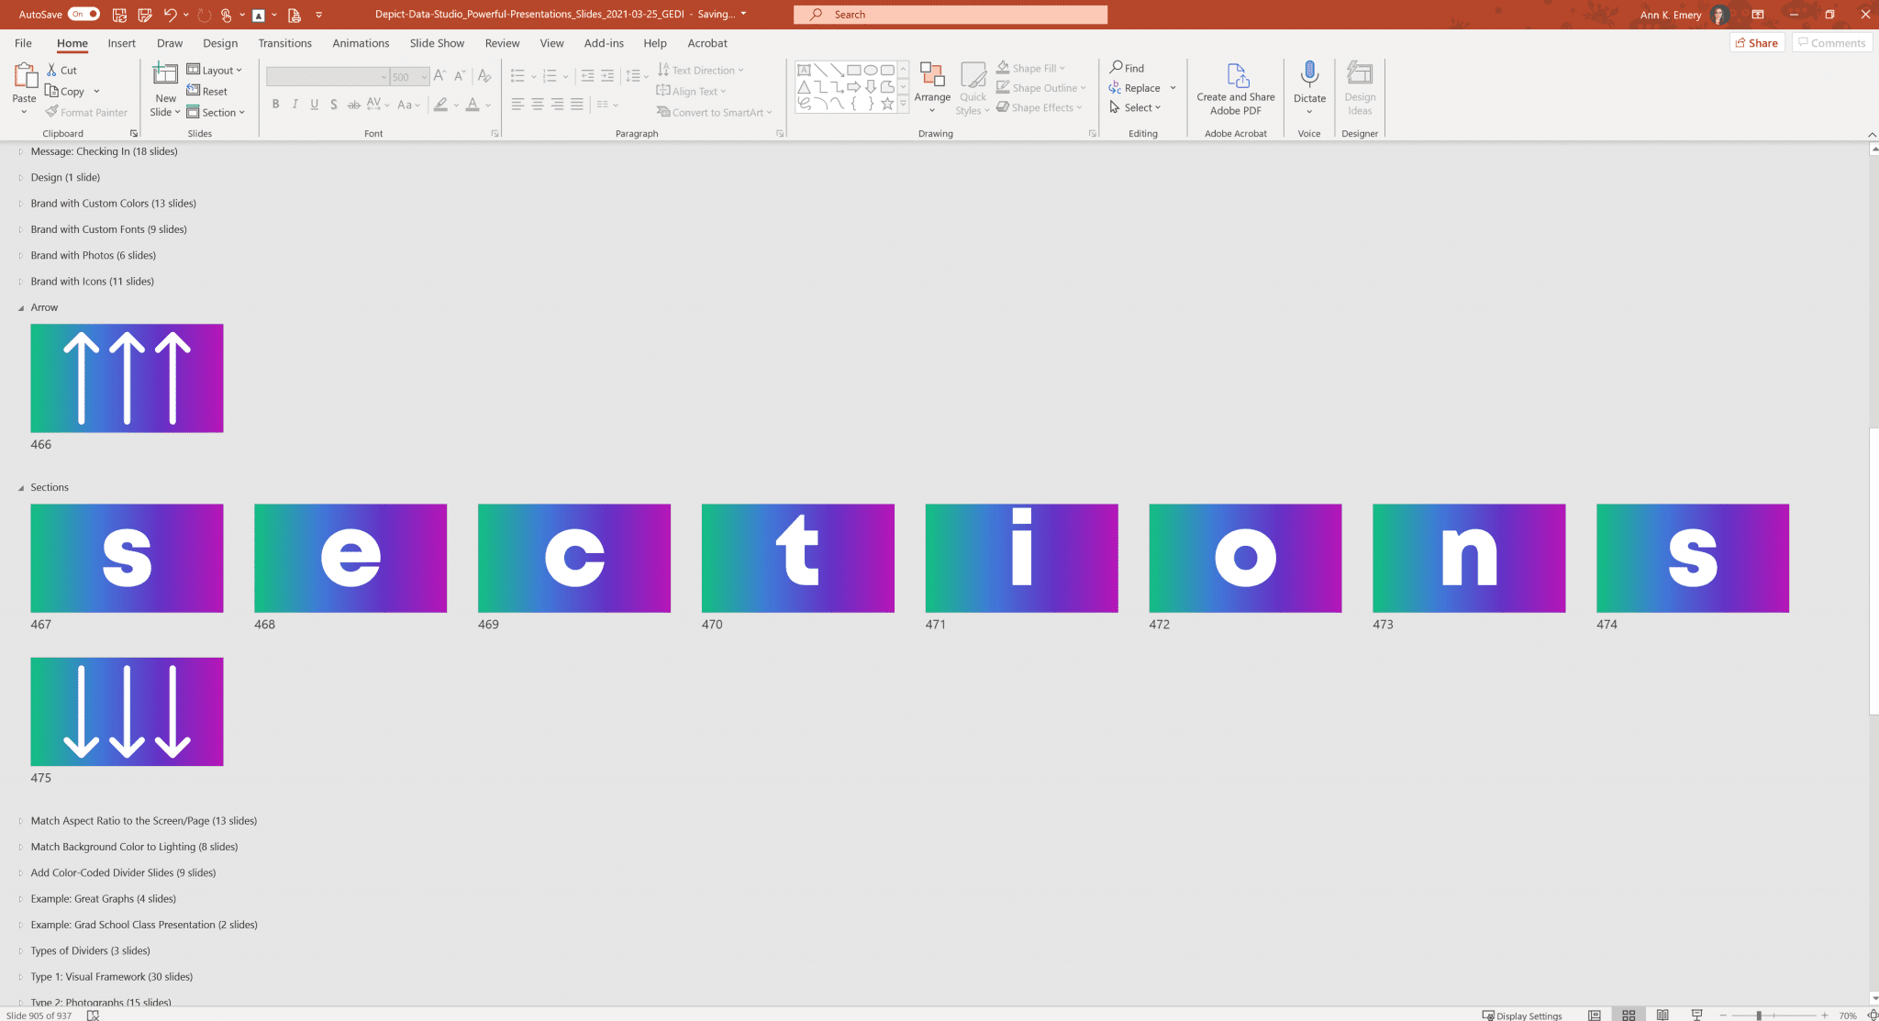Adjust the zoom slider handle
The height and width of the screenshot is (1021, 1879).
pyautogui.click(x=1759, y=1015)
